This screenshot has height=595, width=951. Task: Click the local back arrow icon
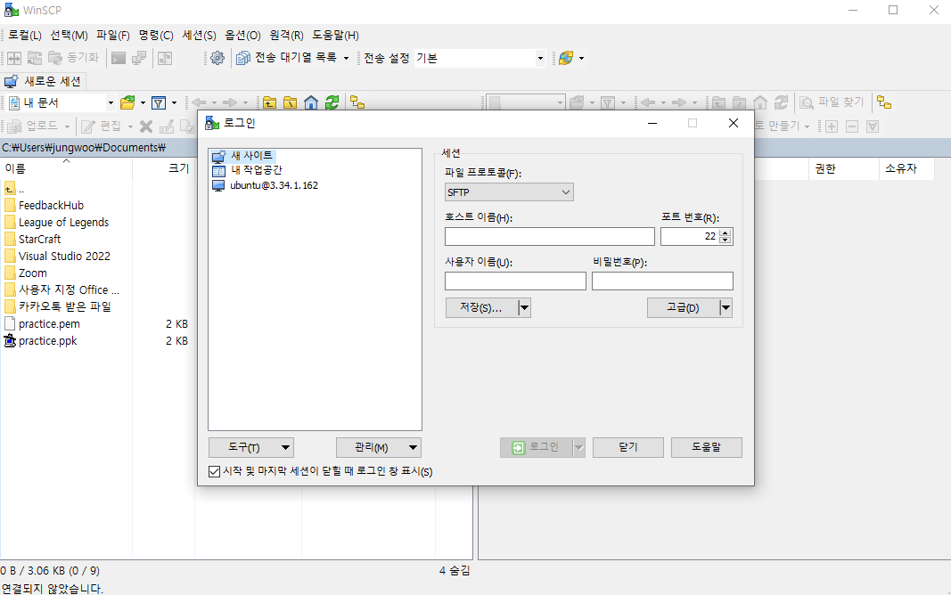tap(199, 103)
